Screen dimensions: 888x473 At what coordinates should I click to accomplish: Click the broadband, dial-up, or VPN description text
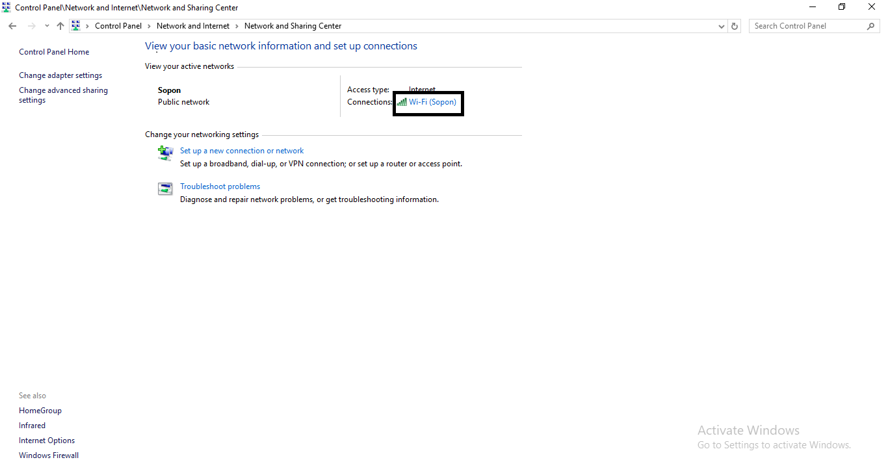321,164
